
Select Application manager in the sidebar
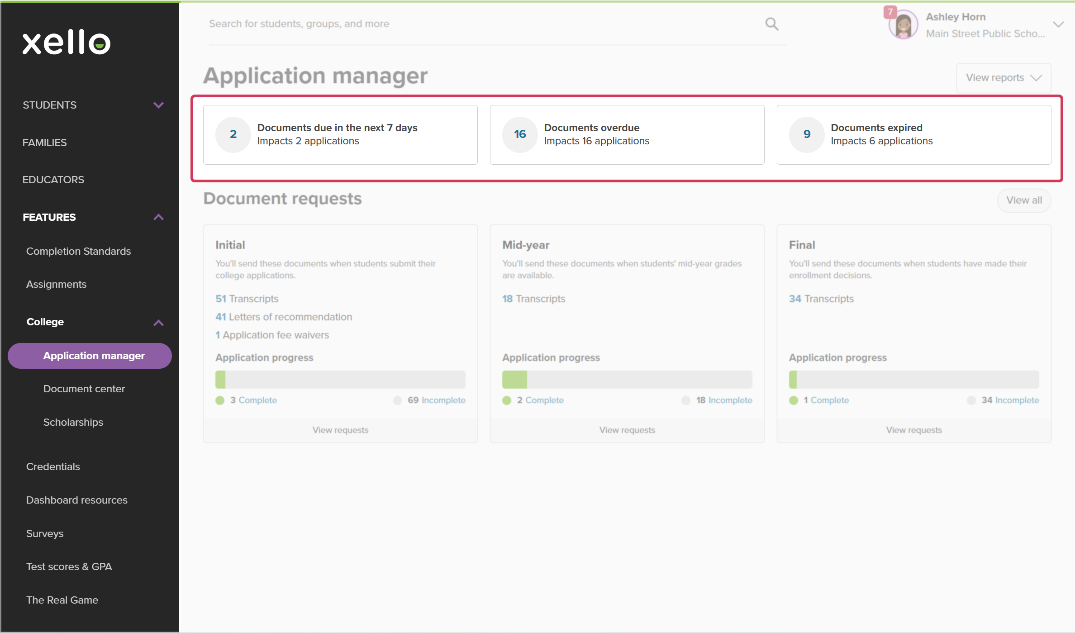click(x=90, y=356)
